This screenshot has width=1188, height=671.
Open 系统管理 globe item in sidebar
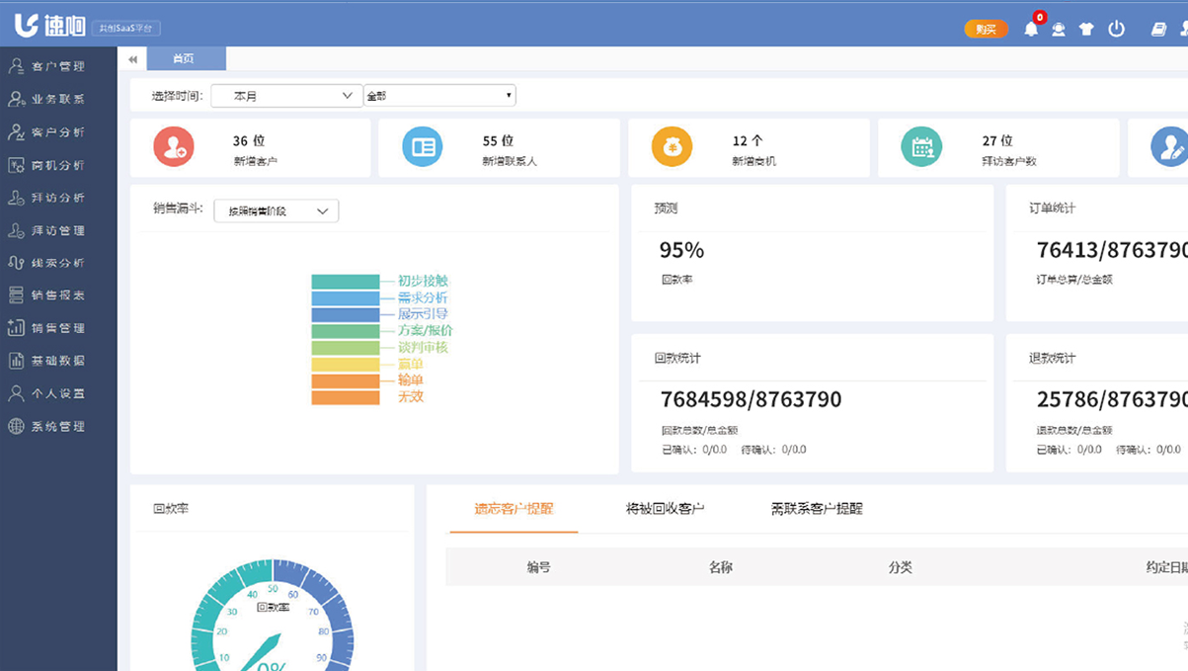coord(57,426)
